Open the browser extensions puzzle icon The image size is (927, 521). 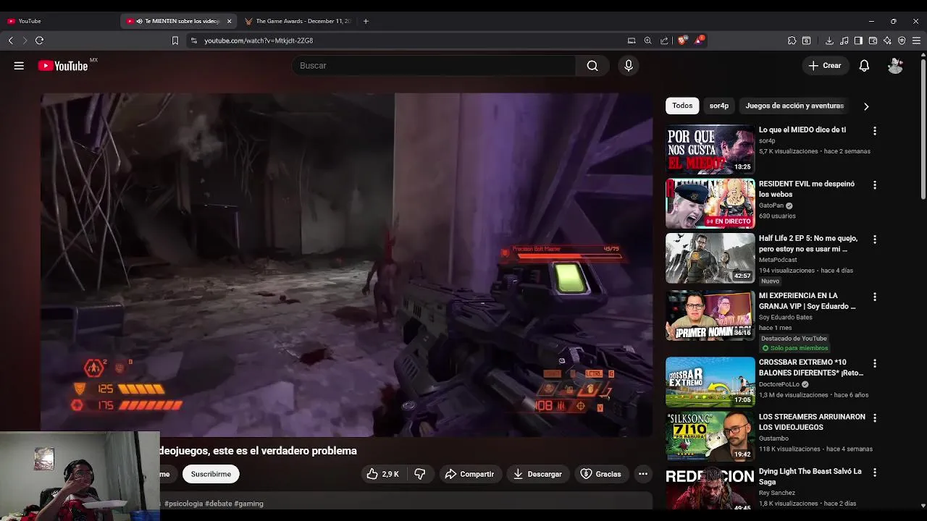coord(792,41)
